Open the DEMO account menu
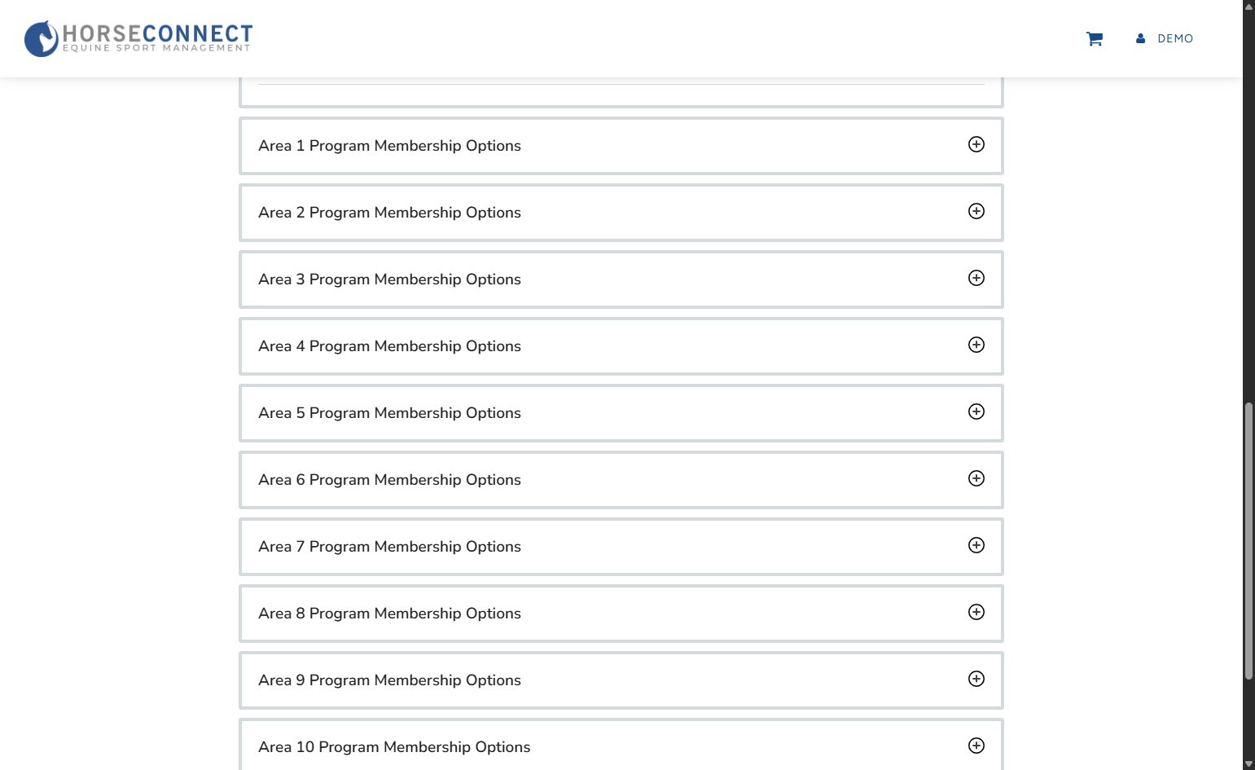The height and width of the screenshot is (770, 1255). click(x=1174, y=38)
